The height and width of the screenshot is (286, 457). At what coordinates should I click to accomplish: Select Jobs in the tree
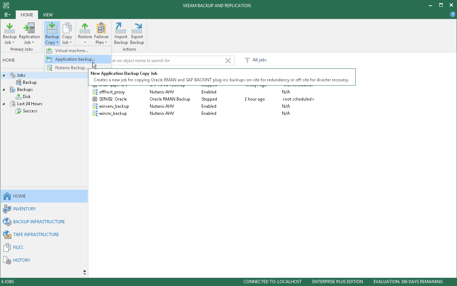[x=21, y=75]
